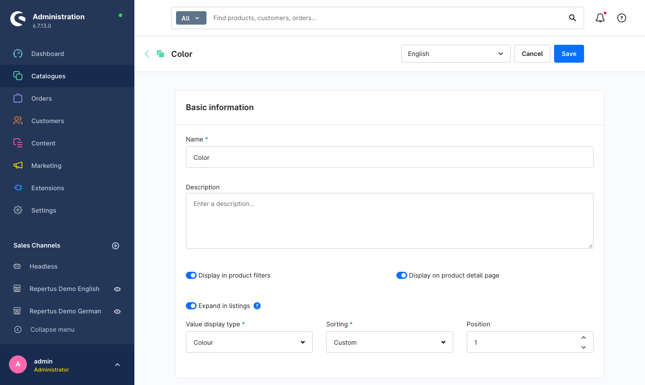Click the Dashboard gauge icon
This screenshot has height=385, width=645.
click(x=18, y=54)
